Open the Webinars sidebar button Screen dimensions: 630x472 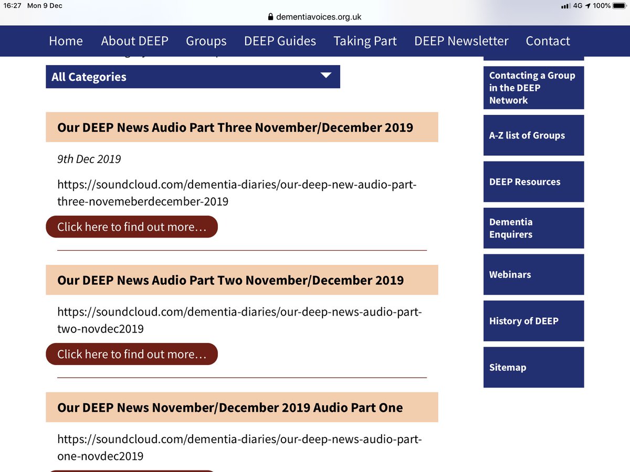(533, 274)
